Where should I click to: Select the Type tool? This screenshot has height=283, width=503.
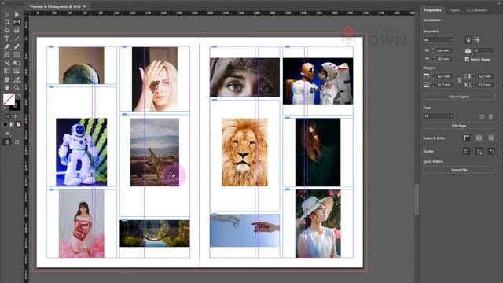point(7,39)
